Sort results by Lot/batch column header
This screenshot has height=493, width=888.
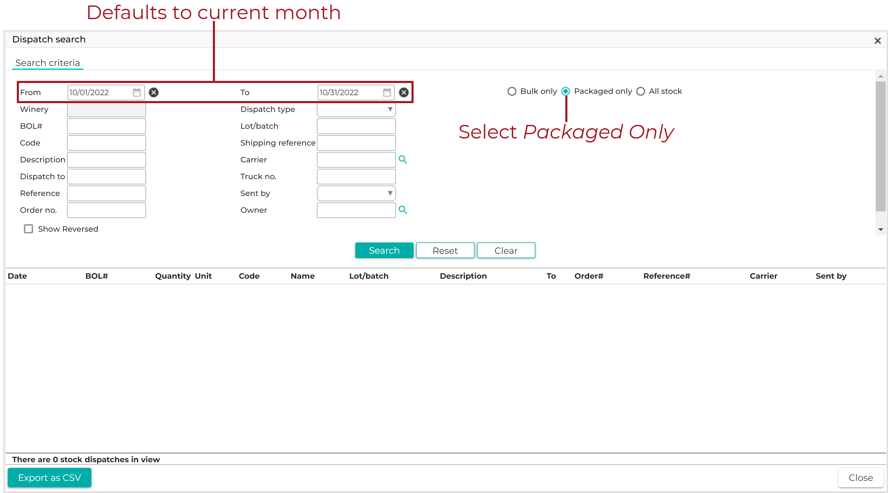[369, 276]
